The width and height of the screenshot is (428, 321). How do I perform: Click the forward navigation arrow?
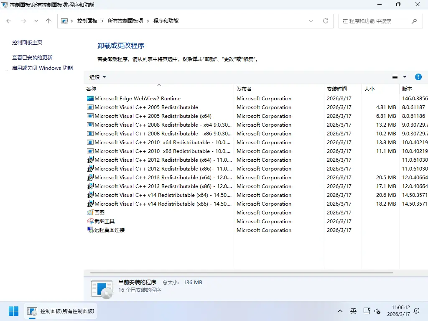(23, 21)
